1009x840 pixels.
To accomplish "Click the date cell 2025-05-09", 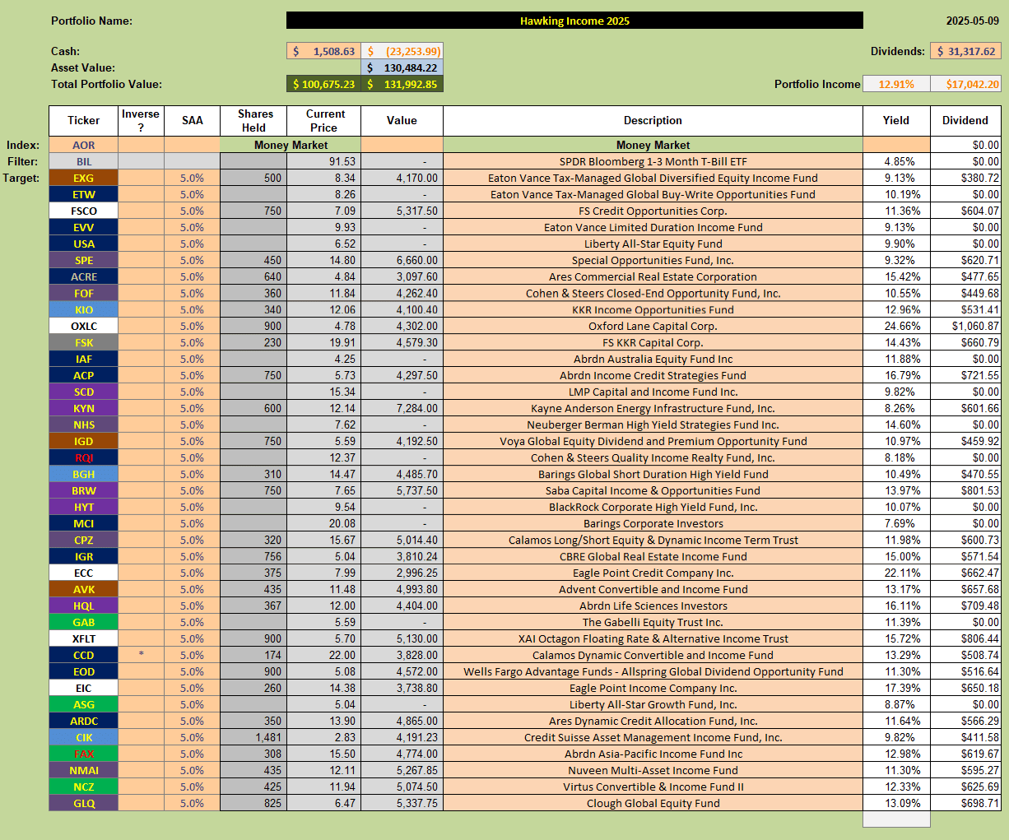I will (x=973, y=21).
